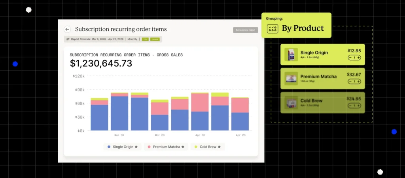Select the By Product grouping card

pyautogui.click(x=296, y=25)
